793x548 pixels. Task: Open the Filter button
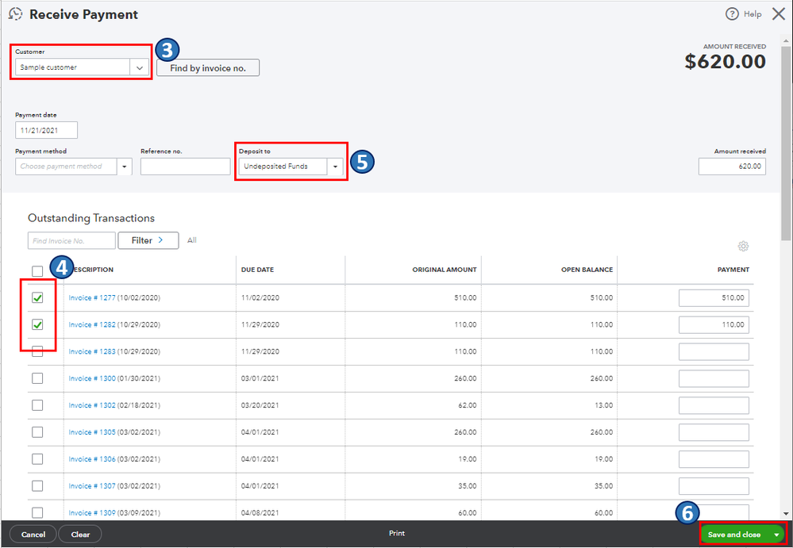[x=148, y=240]
